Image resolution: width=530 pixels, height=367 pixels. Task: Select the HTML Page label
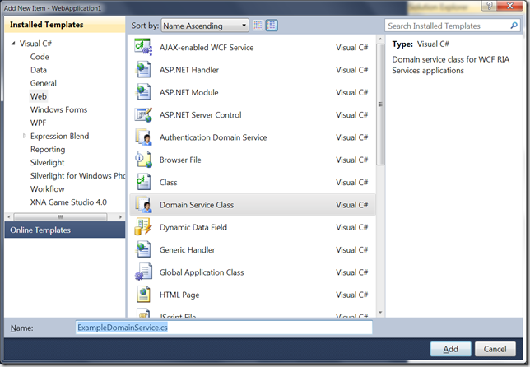(179, 295)
